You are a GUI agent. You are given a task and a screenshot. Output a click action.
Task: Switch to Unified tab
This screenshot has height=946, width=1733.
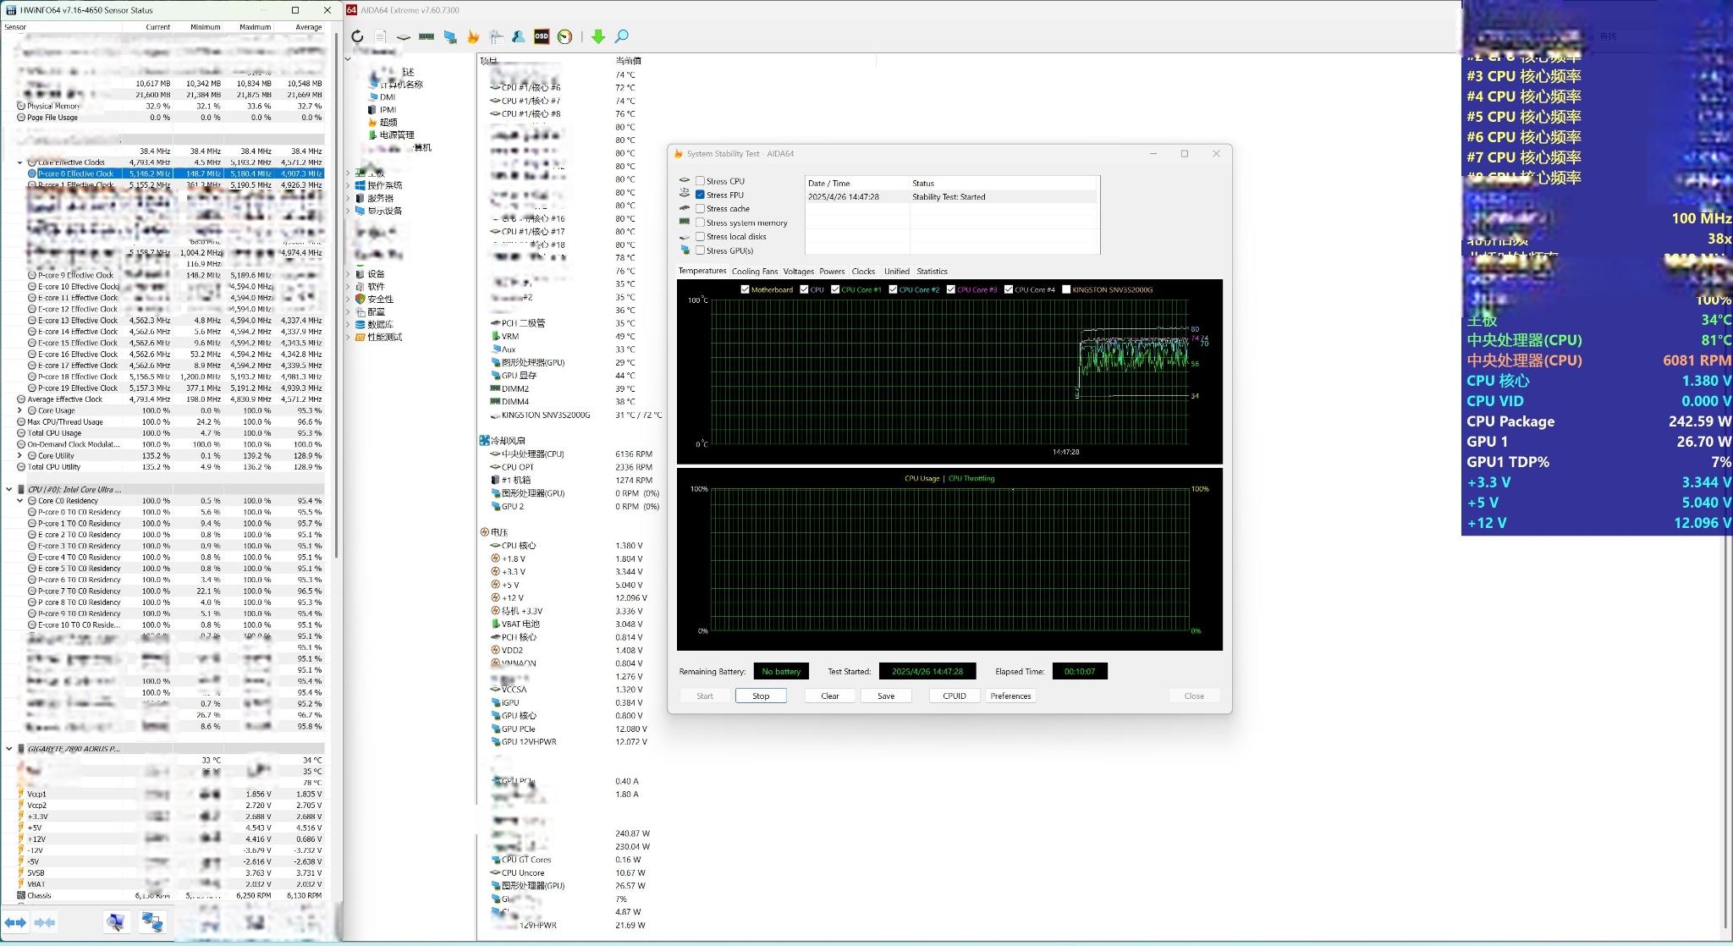897,272
